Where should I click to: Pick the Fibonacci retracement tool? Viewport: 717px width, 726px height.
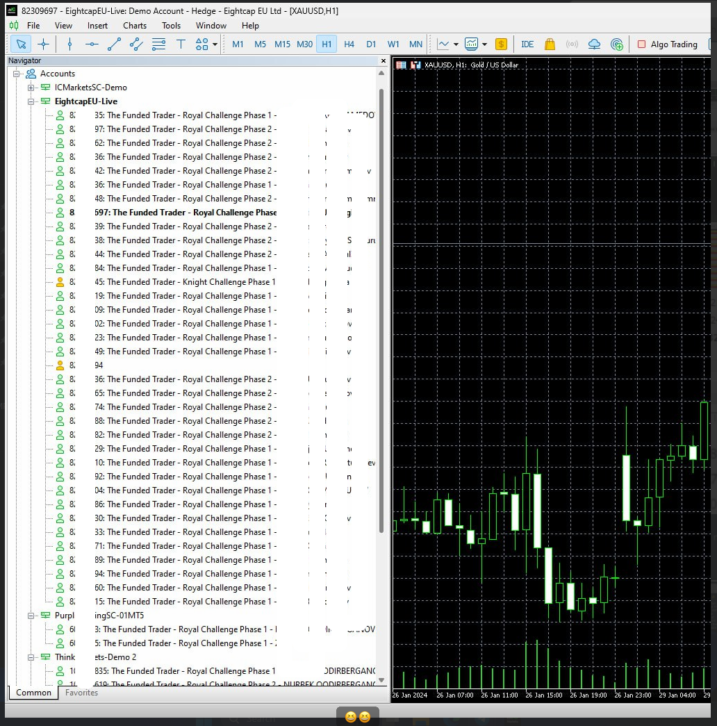pyautogui.click(x=158, y=44)
